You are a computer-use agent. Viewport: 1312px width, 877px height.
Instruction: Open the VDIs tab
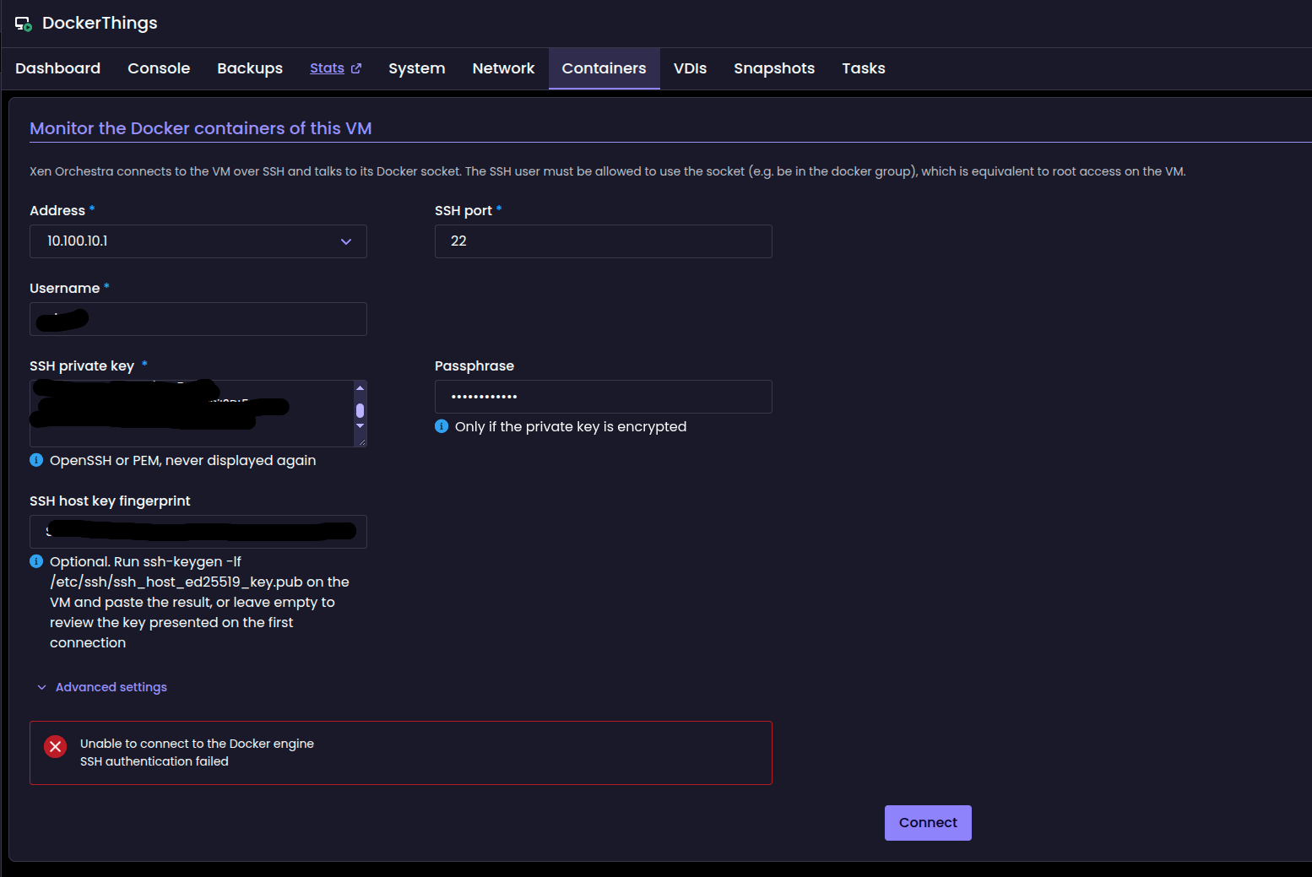(690, 68)
